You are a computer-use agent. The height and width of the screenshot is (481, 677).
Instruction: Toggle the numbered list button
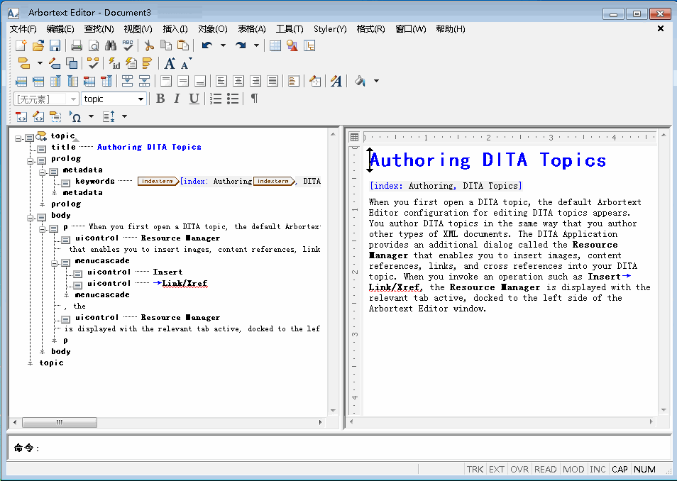coord(216,99)
